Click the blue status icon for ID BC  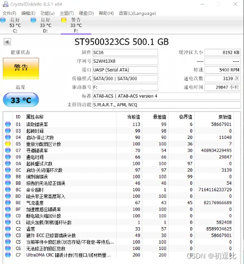[x=8, y=190]
